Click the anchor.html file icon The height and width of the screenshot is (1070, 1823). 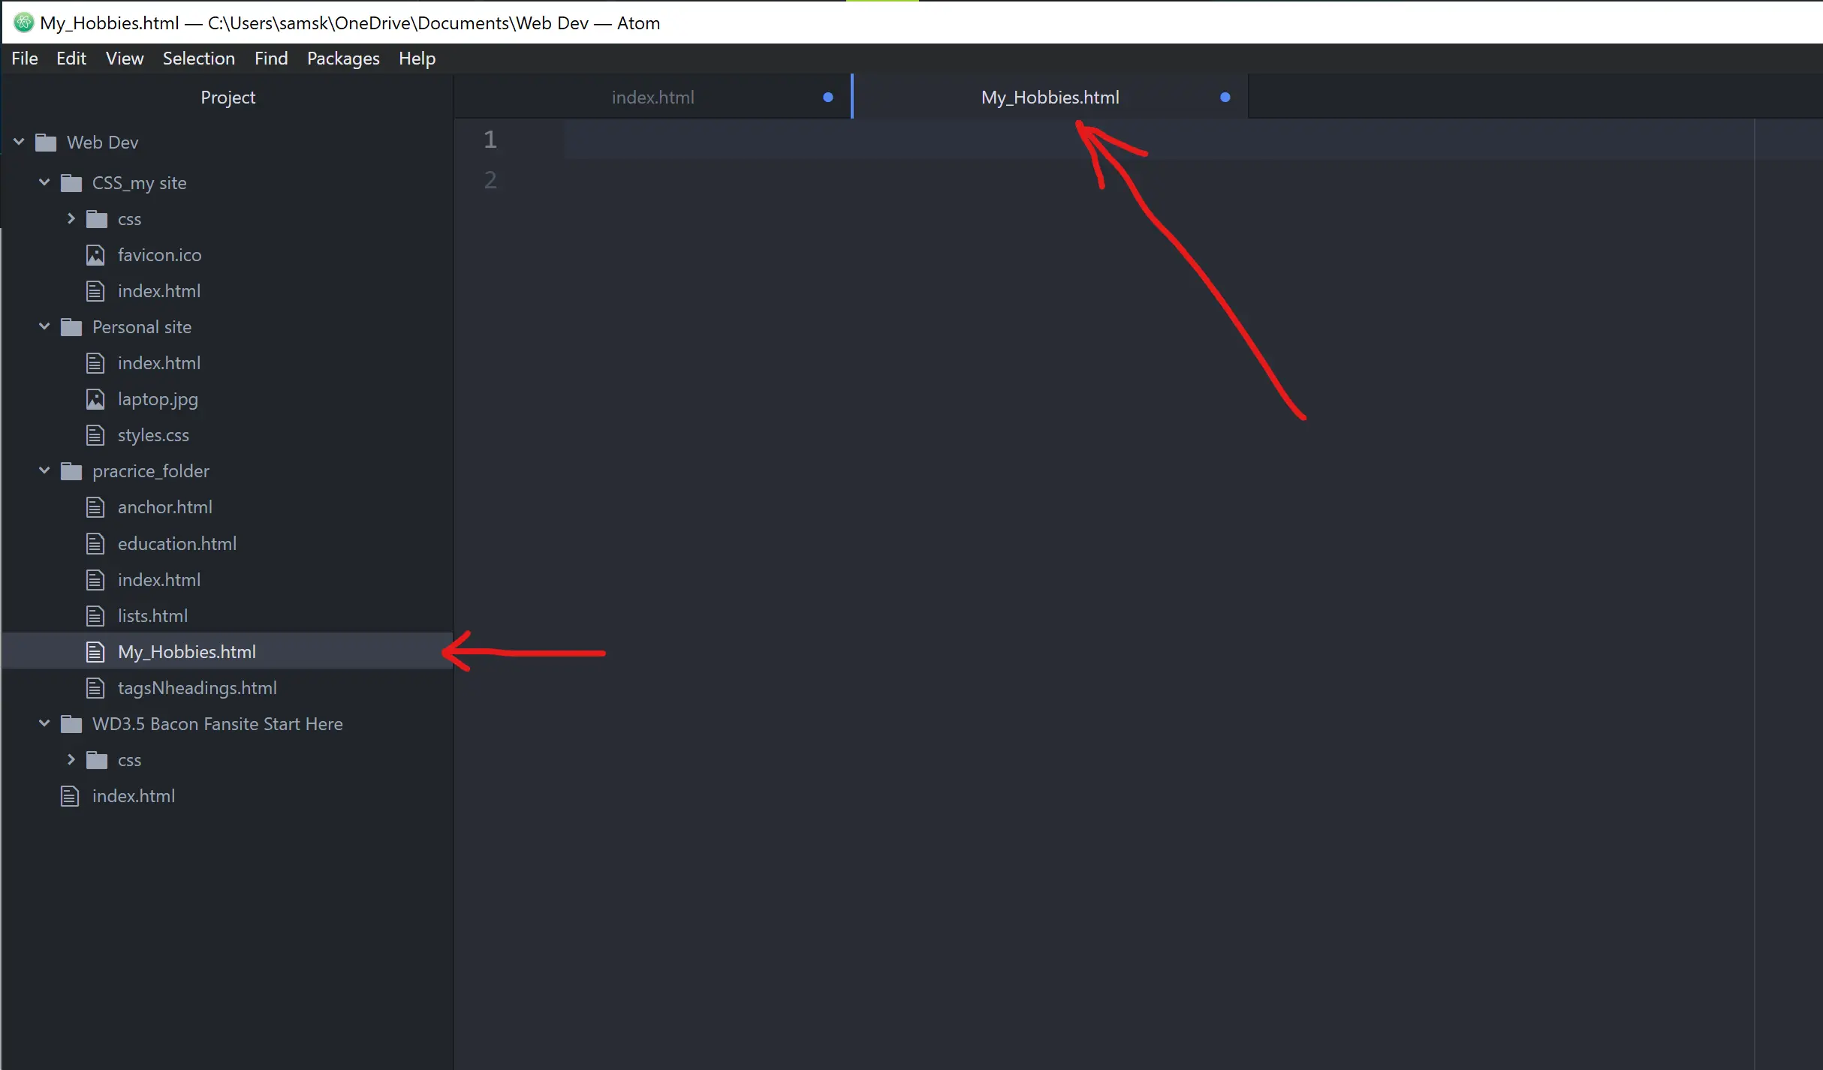pos(95,507)
